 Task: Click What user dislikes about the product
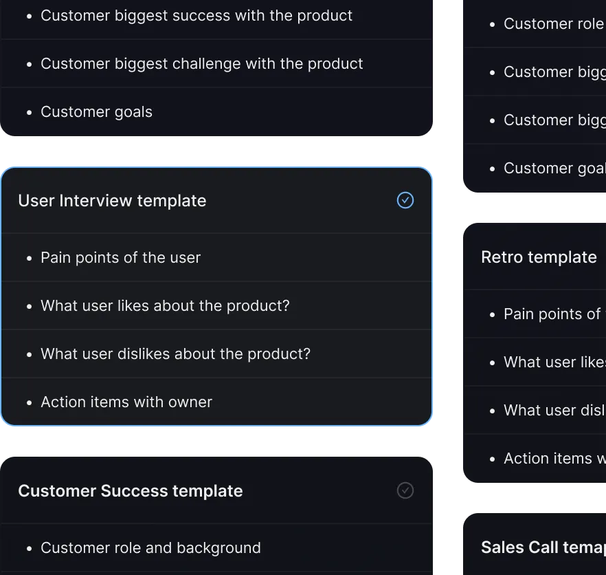click(x=175, y=354)
